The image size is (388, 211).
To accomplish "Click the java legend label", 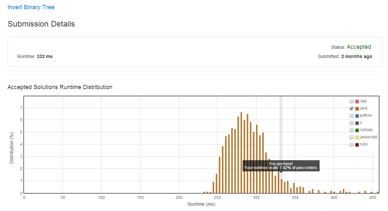I will [363, 108].
